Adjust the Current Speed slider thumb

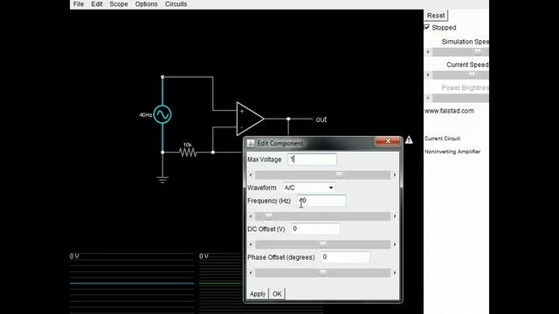pyautogui.click(x=472, y=75)
